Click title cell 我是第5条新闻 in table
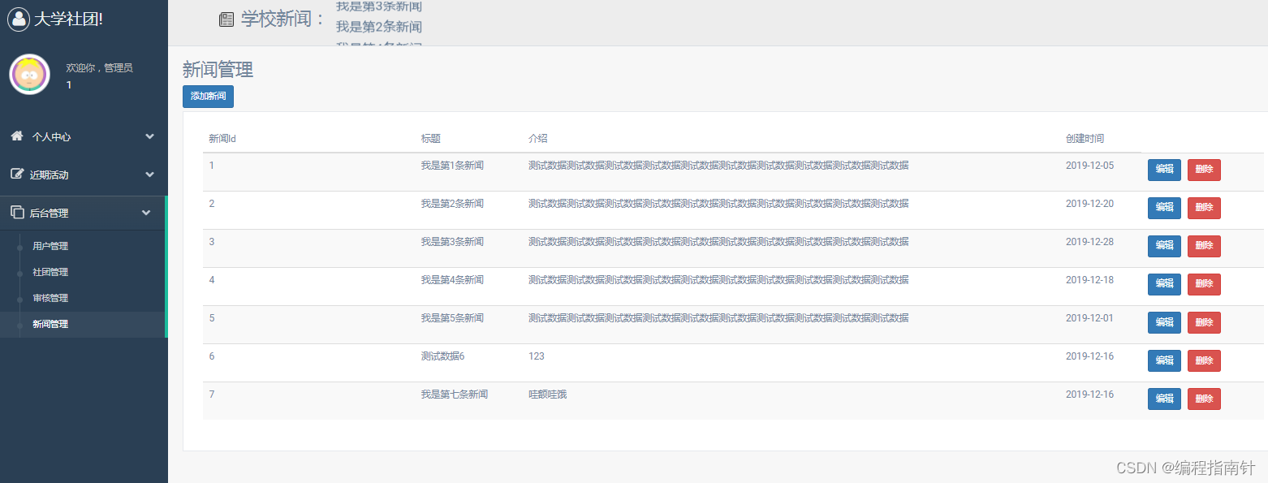Viewport: 1268px width, 483px height. (x=452, y=318)
